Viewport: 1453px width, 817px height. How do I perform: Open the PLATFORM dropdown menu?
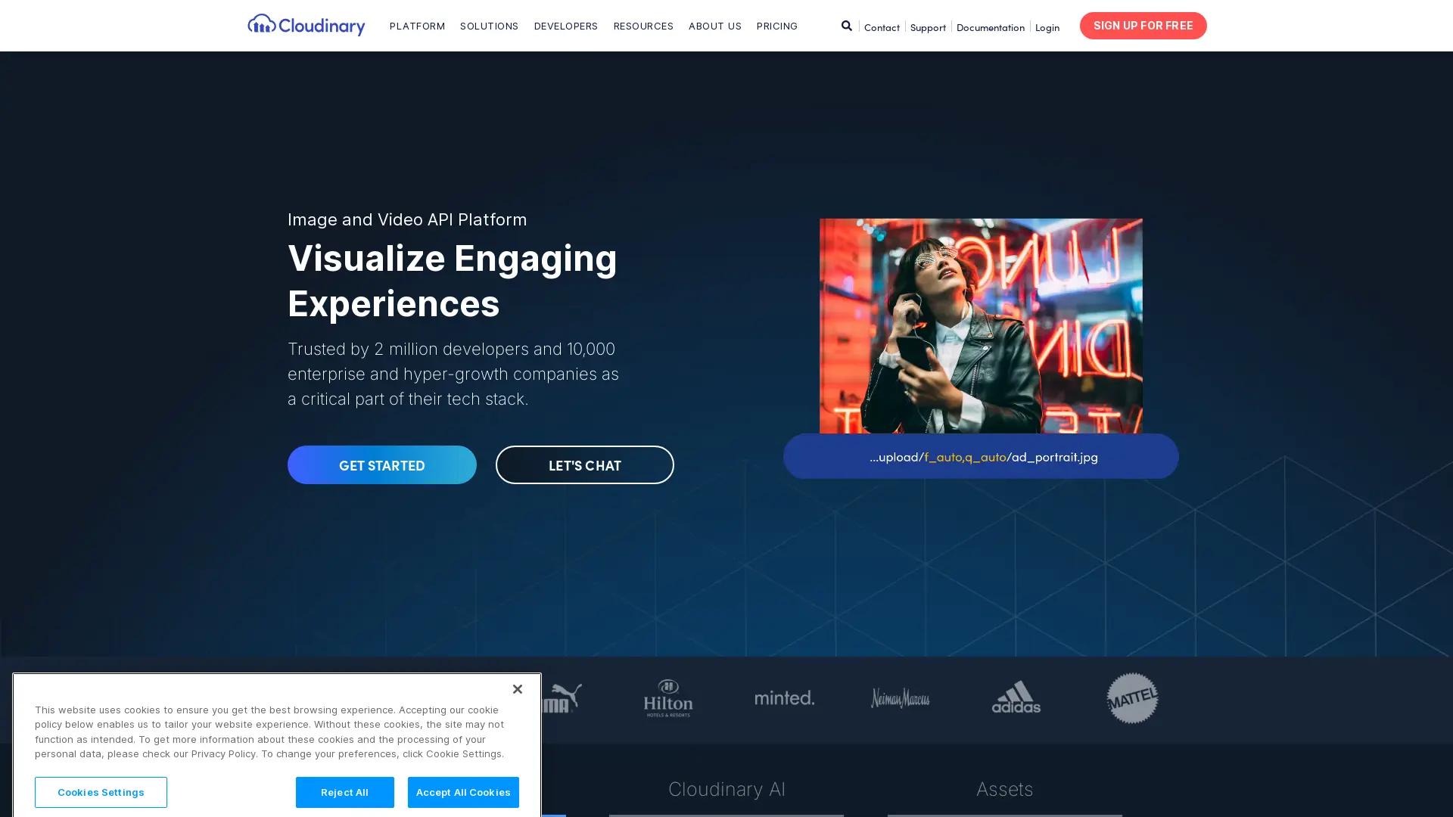tap(416, 26)
